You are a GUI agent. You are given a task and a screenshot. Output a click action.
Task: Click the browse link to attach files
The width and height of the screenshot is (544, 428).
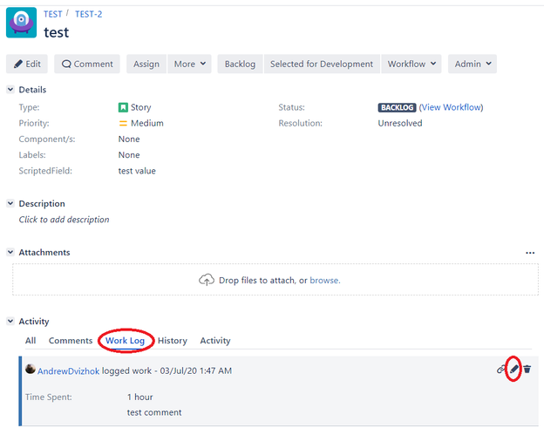[324, 280]
